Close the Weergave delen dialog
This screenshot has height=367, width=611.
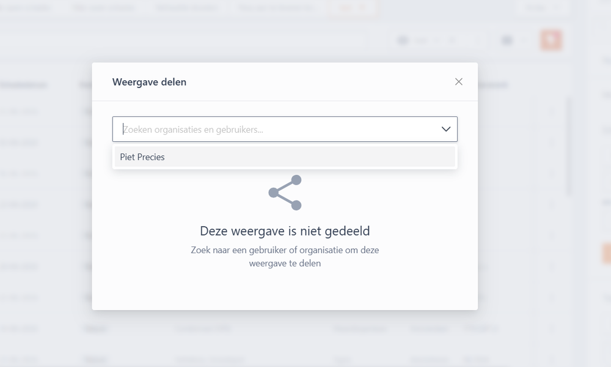459,81
